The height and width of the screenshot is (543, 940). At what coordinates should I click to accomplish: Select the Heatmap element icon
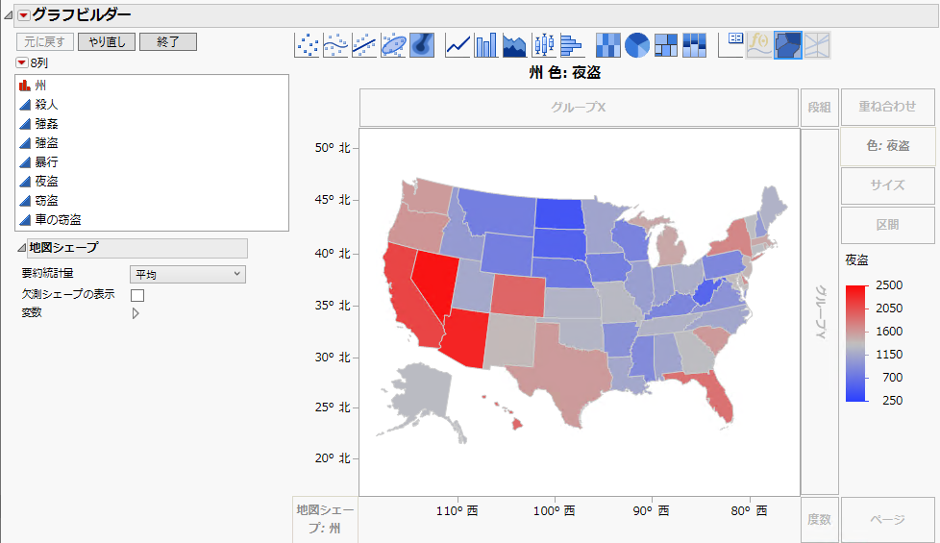pyautogui.click(x=607, y=45)
